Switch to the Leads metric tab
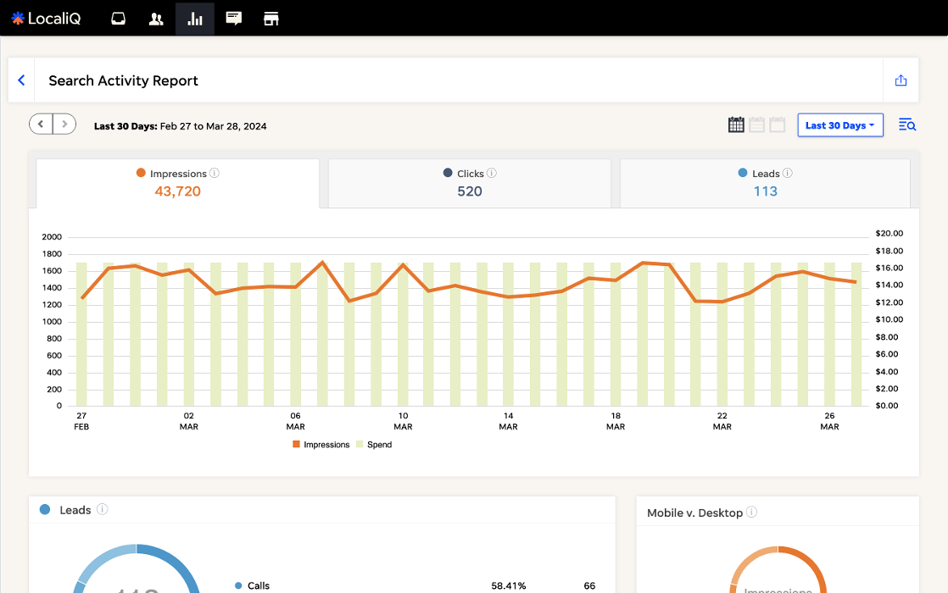Viewport: 948px width, 593px height. [765, 183]
